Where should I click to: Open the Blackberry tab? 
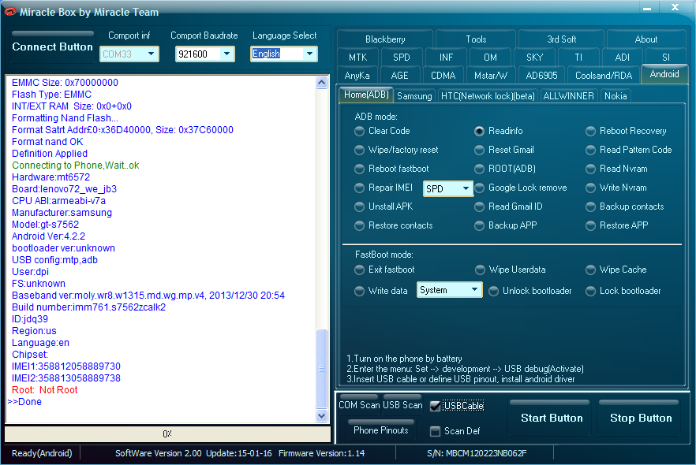point(385,39)
